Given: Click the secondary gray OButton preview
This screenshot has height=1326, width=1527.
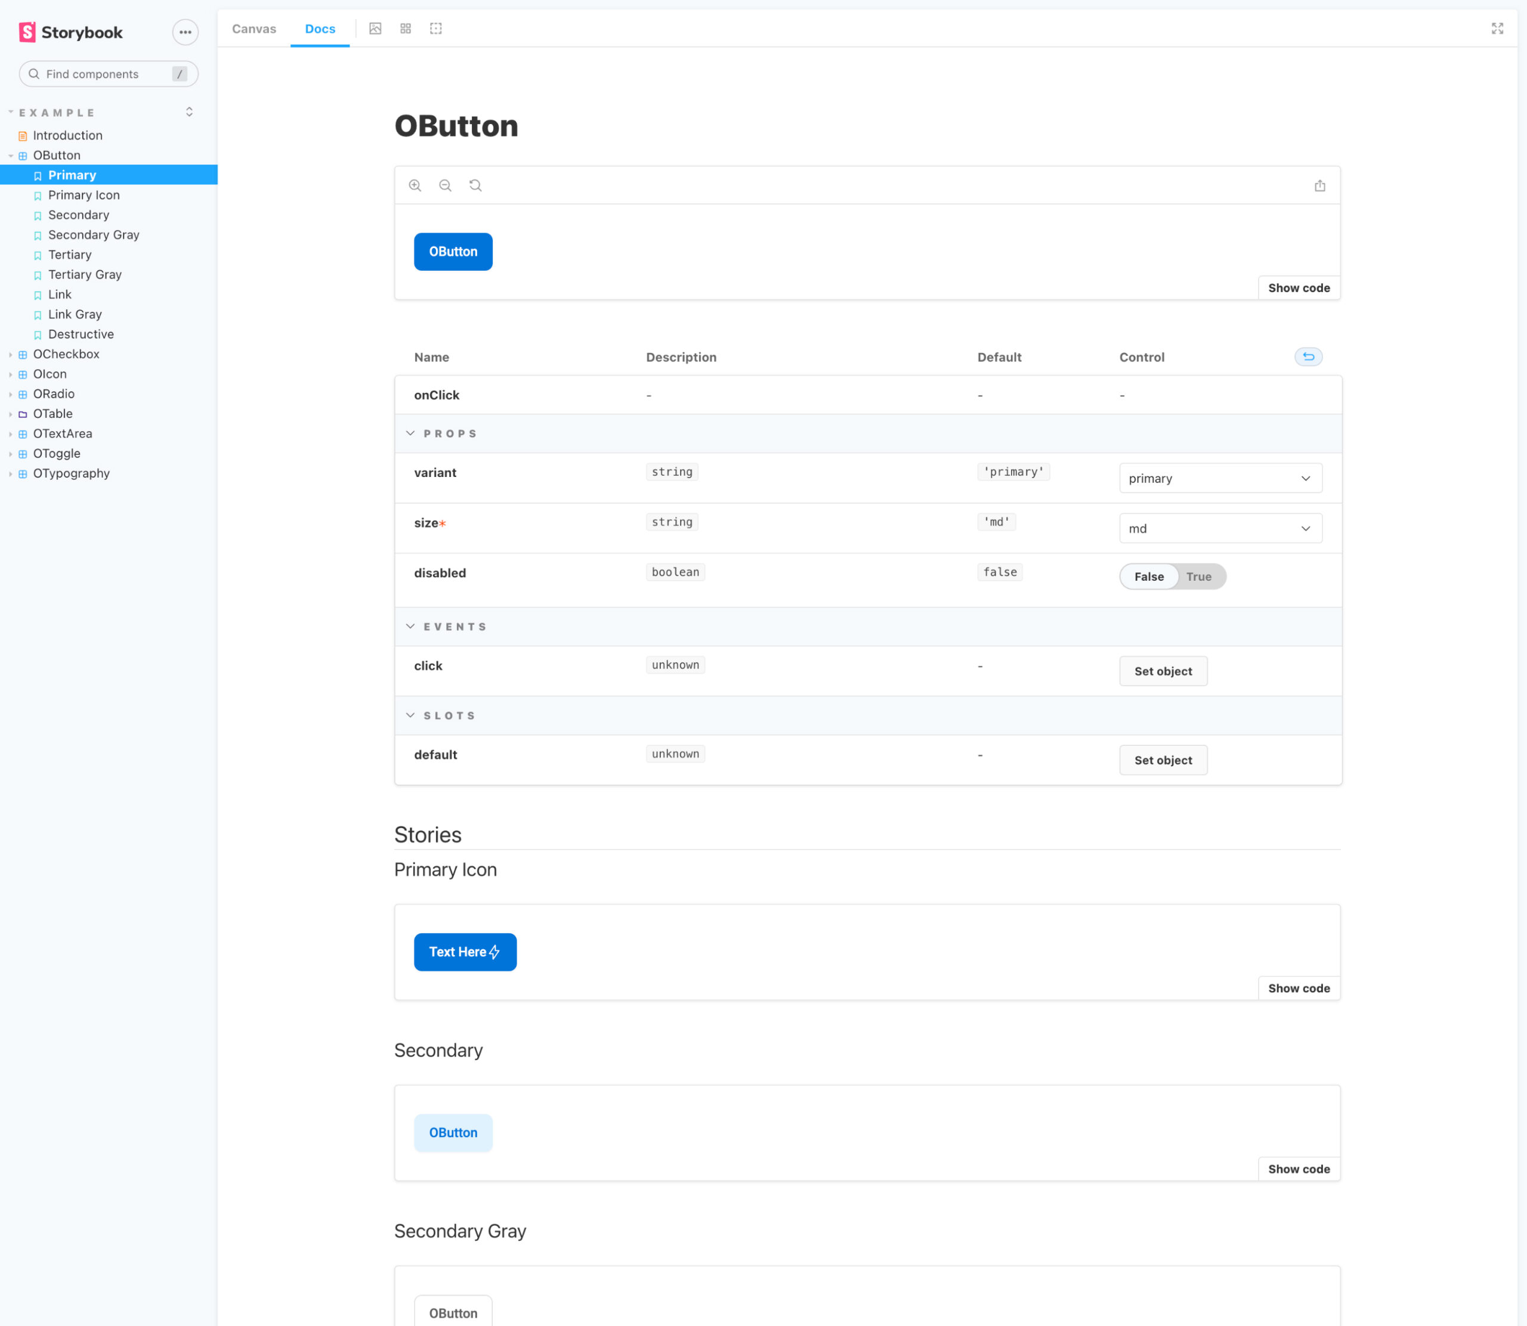Looking at the screenshot, I should [x=453, y=1311].
